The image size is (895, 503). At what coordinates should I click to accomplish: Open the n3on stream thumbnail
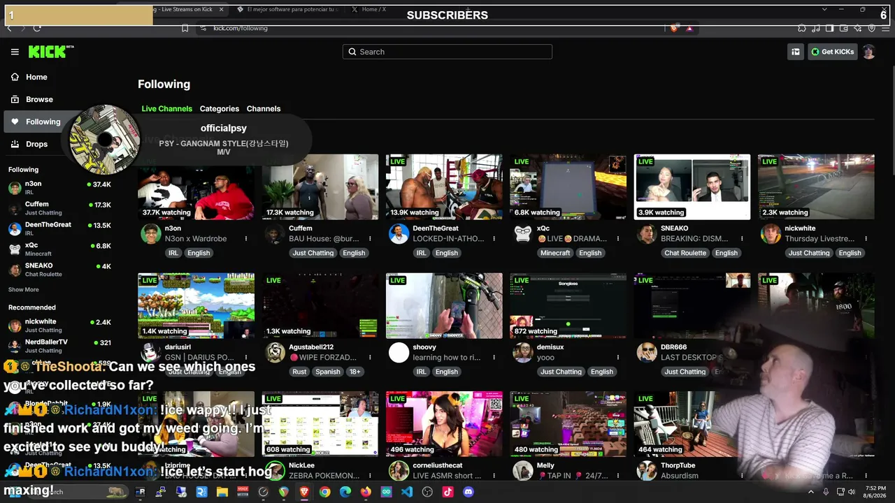point(196,187)
